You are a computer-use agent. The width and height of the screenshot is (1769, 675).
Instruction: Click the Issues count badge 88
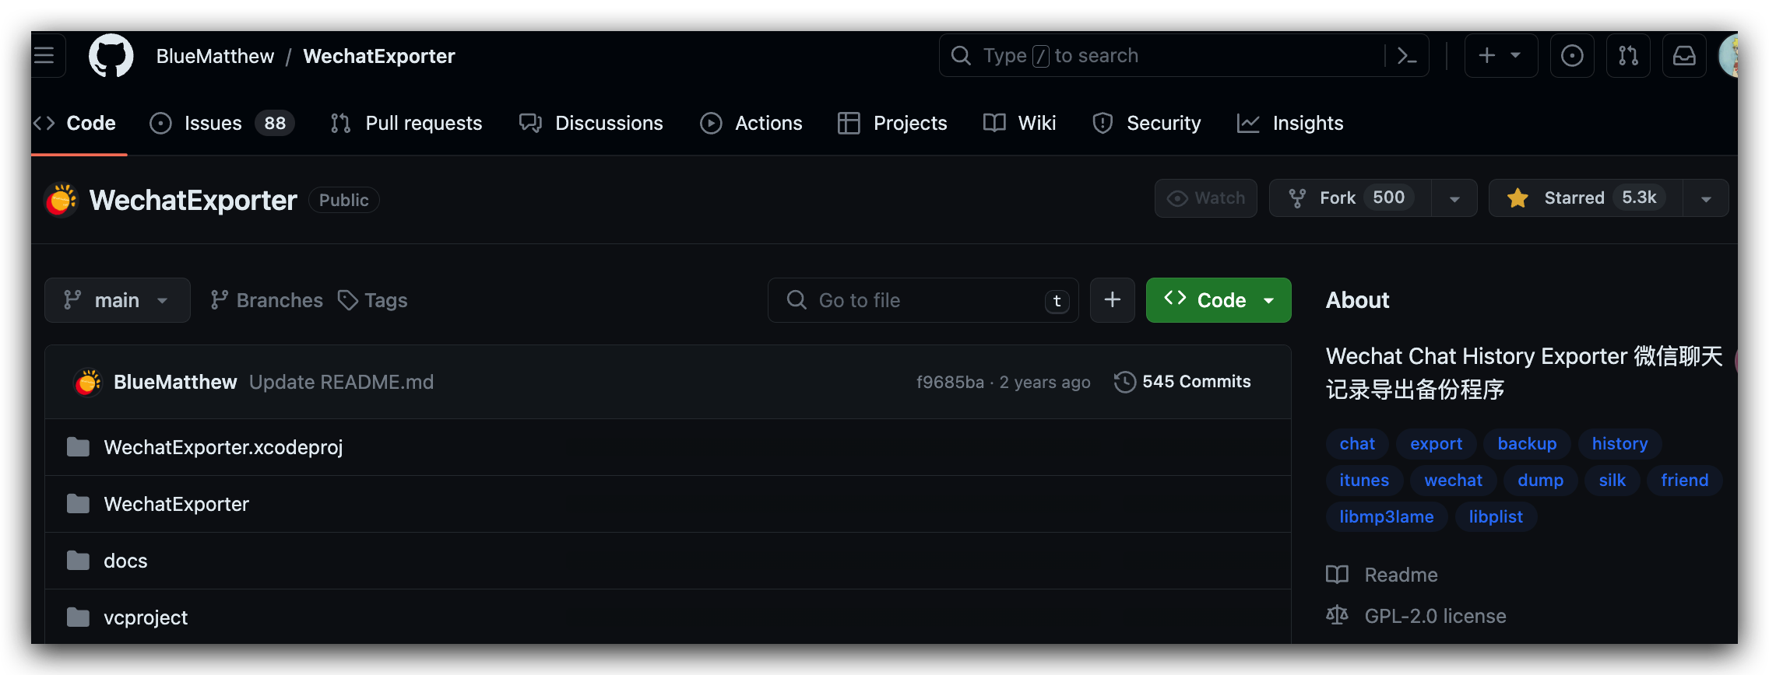click(275, 123)
